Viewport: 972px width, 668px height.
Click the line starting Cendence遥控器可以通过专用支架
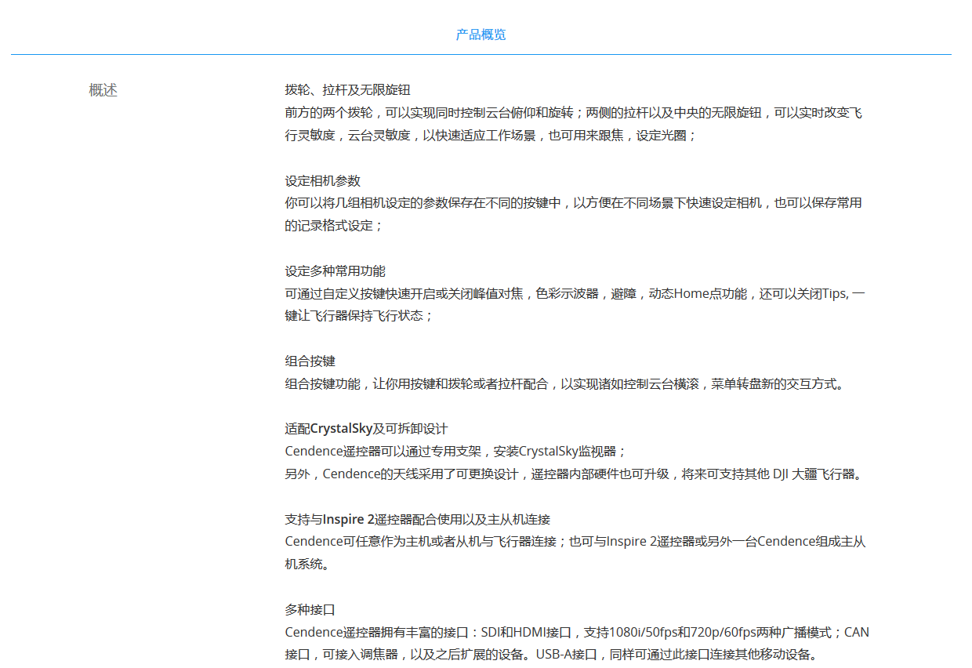click(x=456, y=452)
